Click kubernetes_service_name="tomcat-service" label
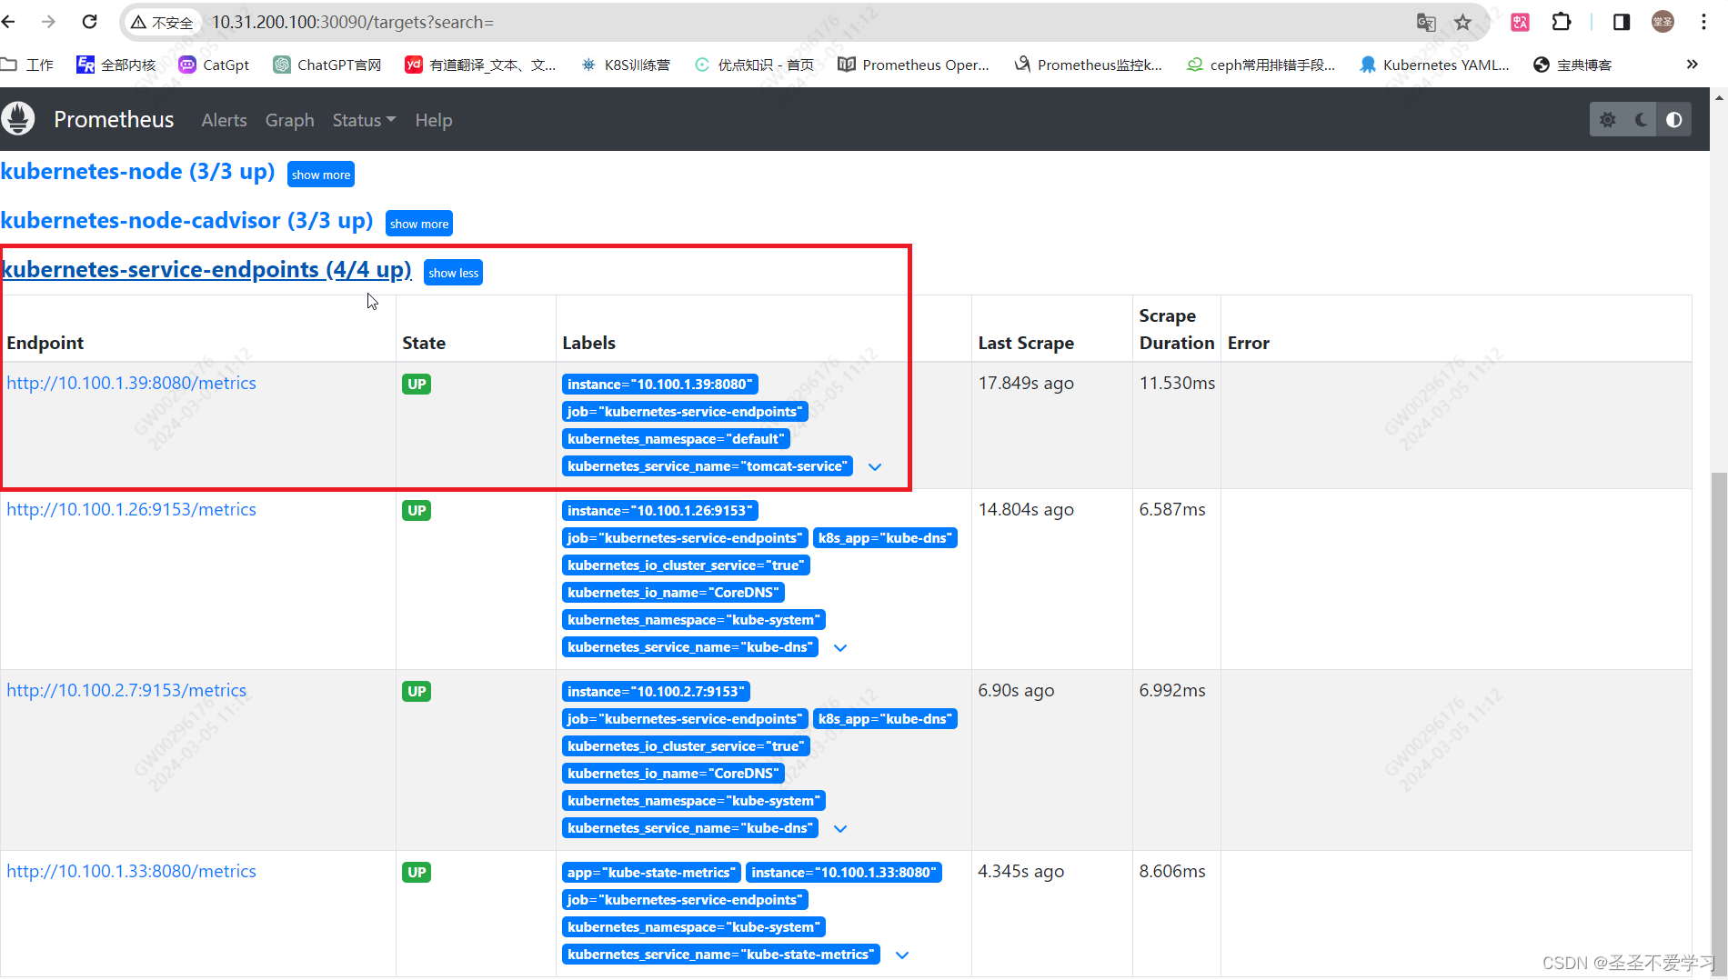1728x980 pixels. [707, 466]
